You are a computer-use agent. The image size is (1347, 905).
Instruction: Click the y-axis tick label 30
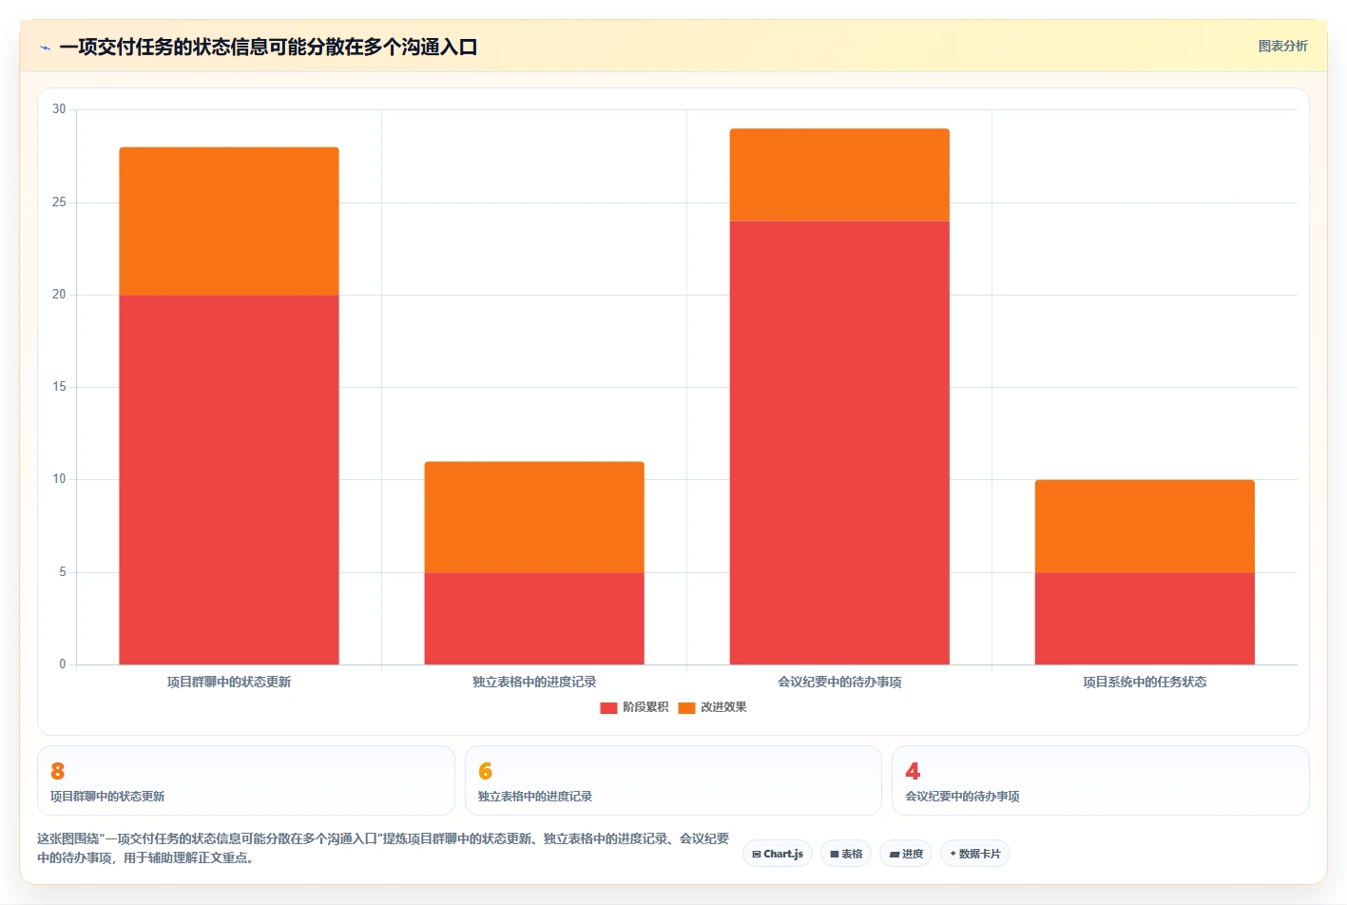pyautogui.click(x=59, y=109)
